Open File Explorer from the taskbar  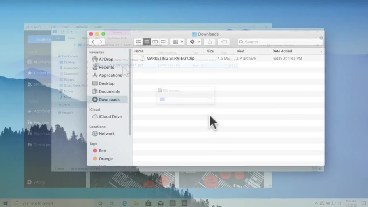pyautogui.click(x=137, y=203)
